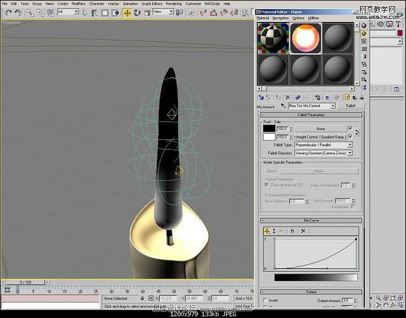Open the Modifiers menu

78,4
